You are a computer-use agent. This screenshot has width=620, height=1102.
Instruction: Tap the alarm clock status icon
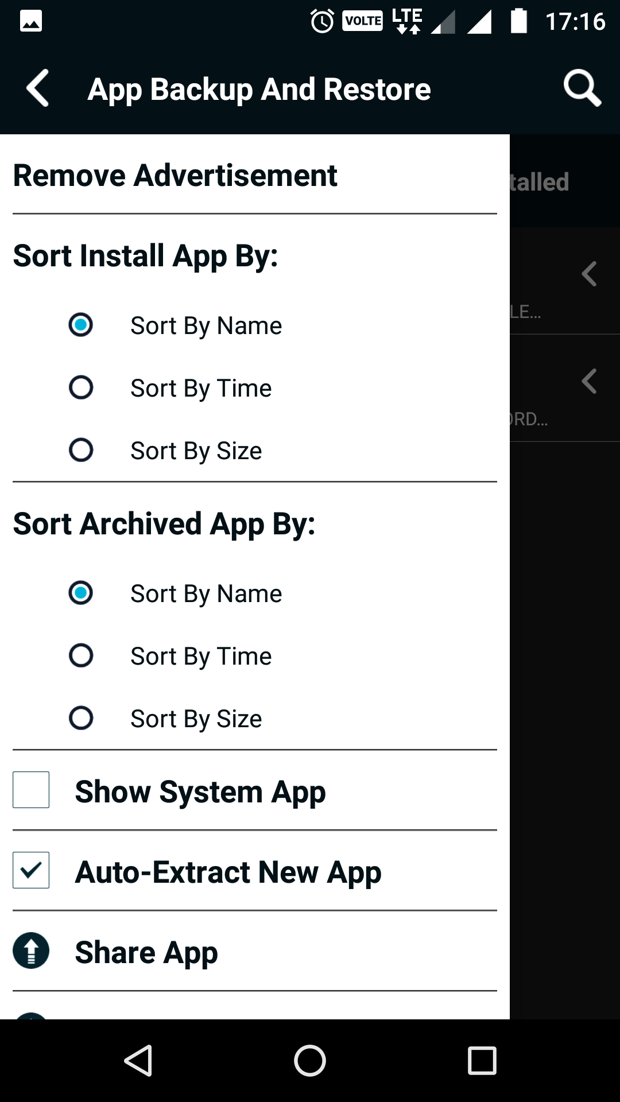[x=322, y=22]
